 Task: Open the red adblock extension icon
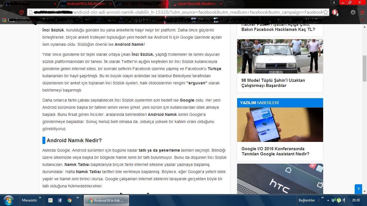pos(335,12)
